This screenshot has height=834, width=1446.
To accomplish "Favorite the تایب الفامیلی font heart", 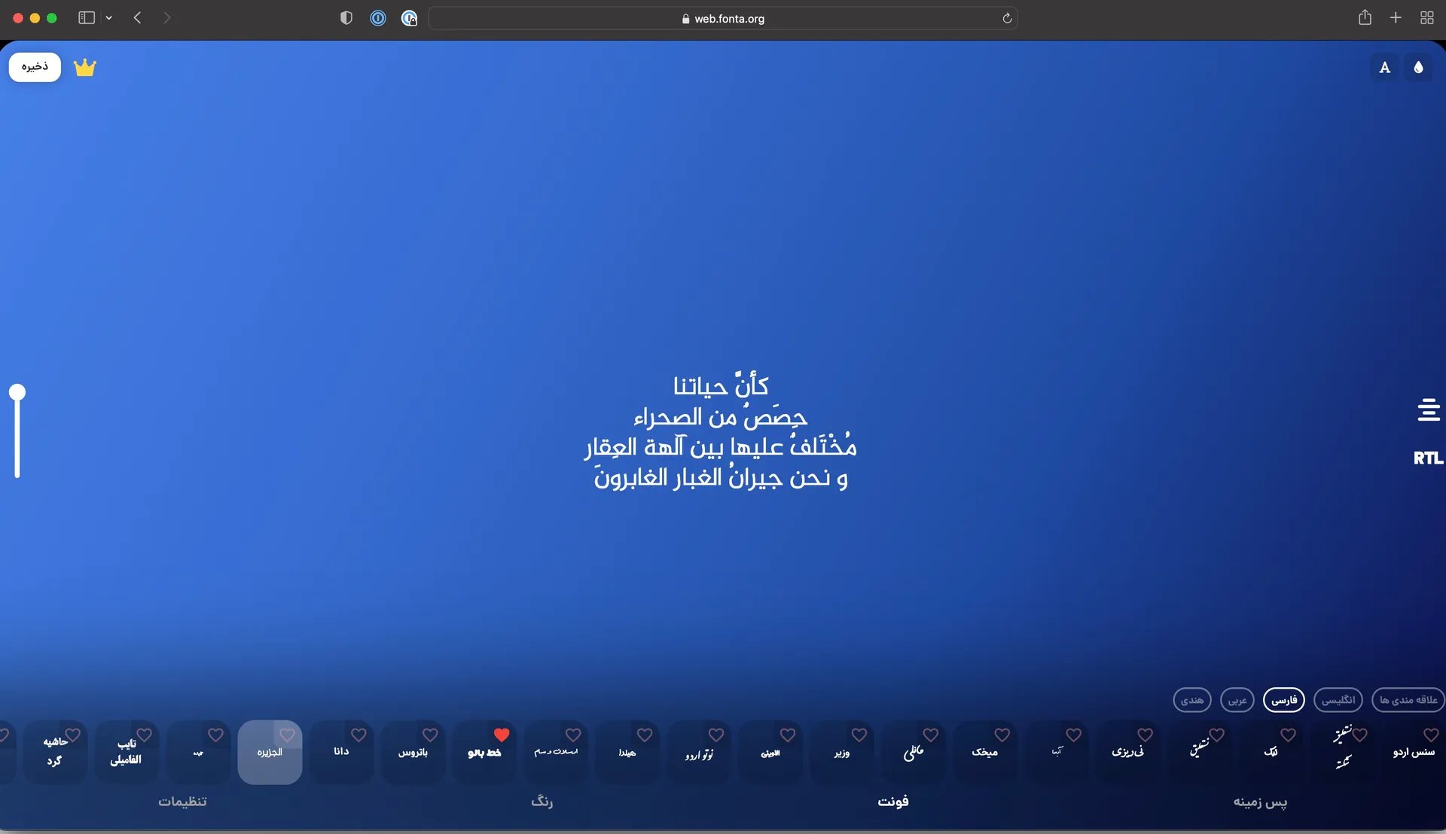I will (x=144, y=735).
